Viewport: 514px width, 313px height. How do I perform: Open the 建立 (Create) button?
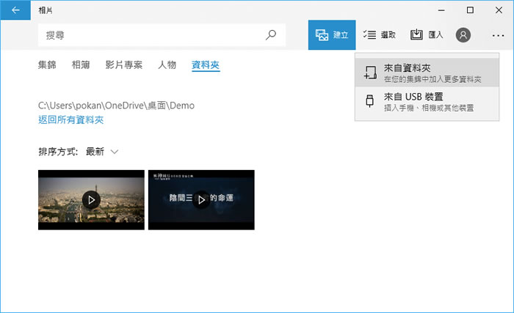click(x=332, y=34)
